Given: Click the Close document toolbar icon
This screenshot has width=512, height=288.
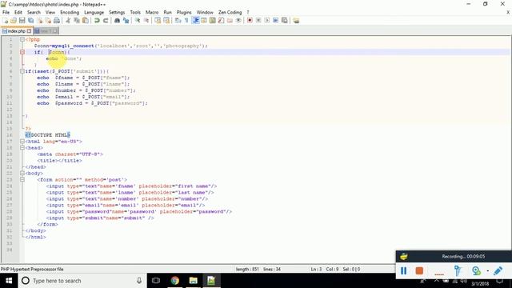Looking at the screenshot, I should (39, 21).
